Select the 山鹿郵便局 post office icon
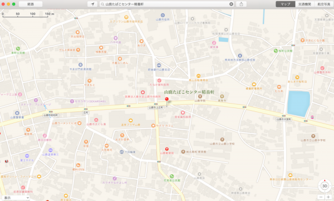 [167, 149]
